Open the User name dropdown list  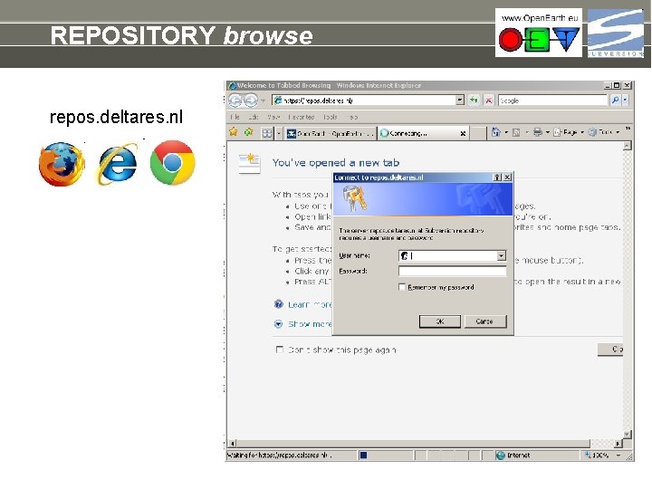502,255
